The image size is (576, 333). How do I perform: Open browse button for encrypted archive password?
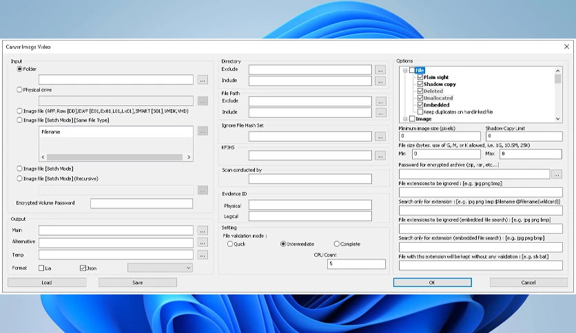tap(557, 174)
